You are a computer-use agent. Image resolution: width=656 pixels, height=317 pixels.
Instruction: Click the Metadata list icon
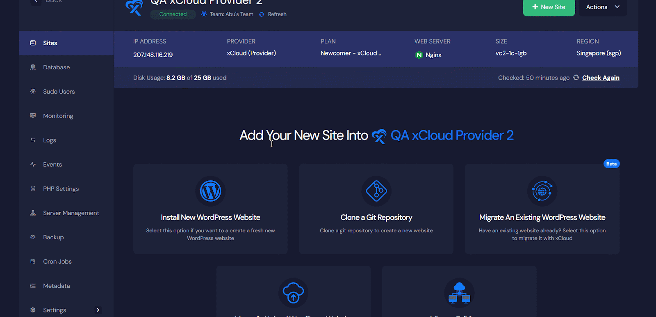click(33, 285)
